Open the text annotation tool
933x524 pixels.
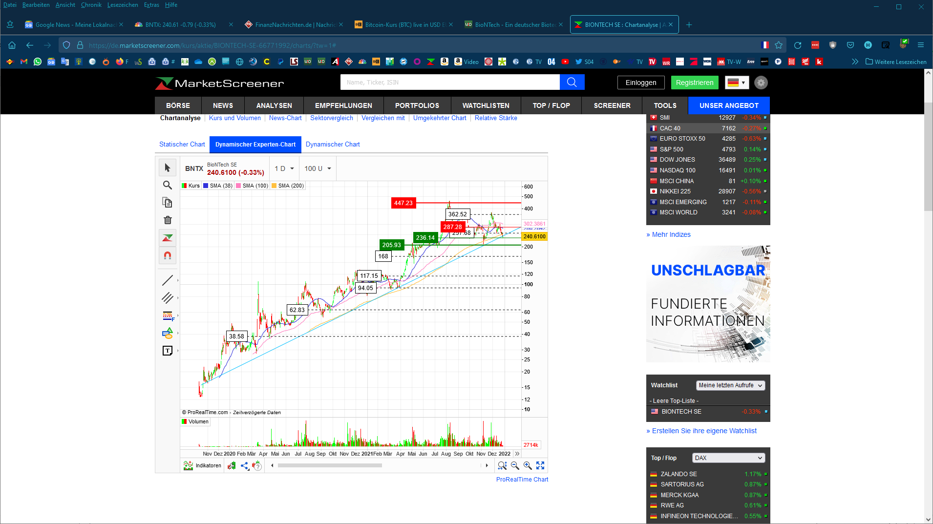coord(168,351)
